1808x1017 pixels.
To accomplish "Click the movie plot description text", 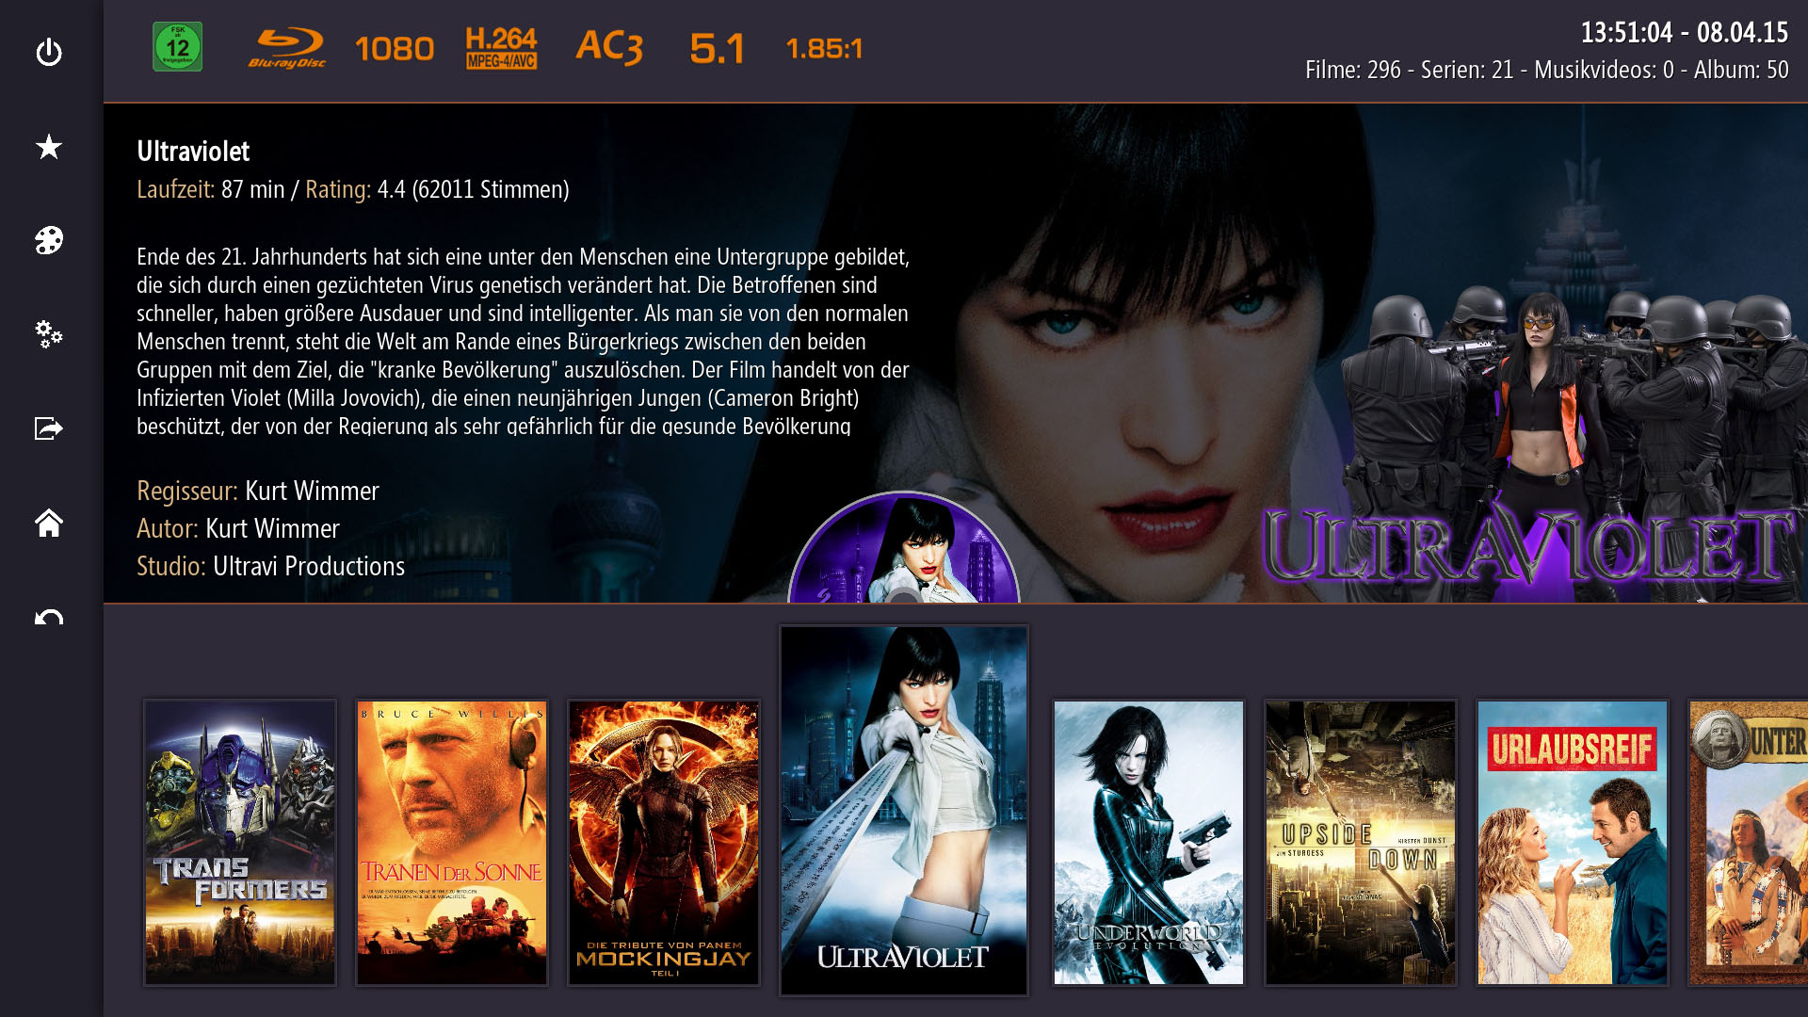I will [524, 341].
